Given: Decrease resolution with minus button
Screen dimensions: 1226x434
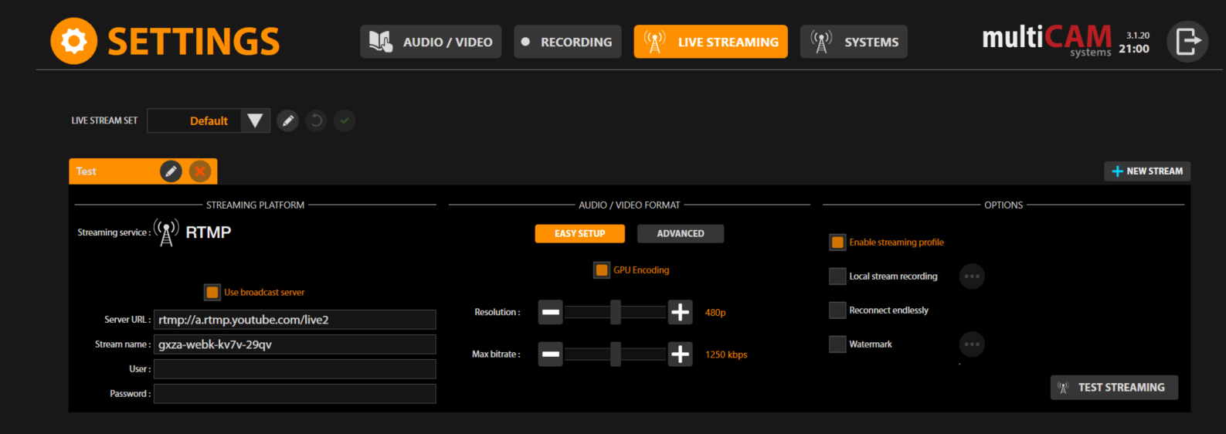Looking at the screenshot, I should pyautogui.click(x=551, y=312).
